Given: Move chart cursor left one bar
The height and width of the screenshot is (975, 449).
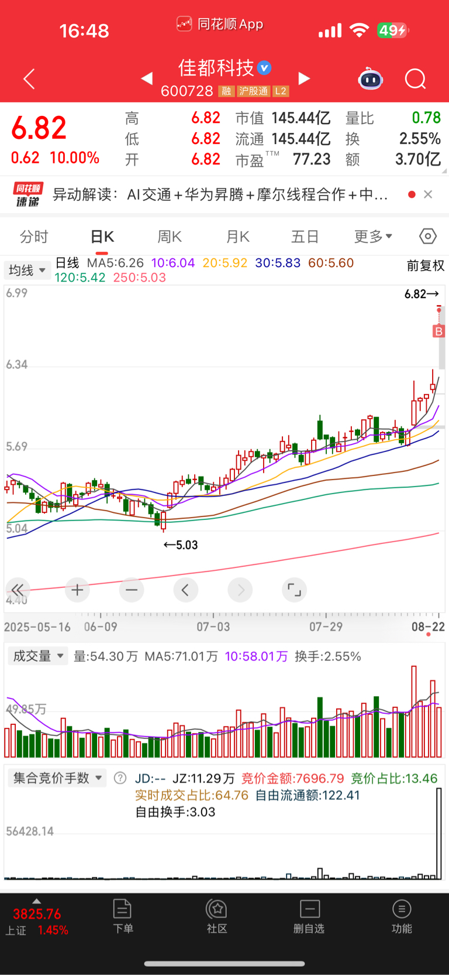Looking at the screenshot, I should coord(185,590).
